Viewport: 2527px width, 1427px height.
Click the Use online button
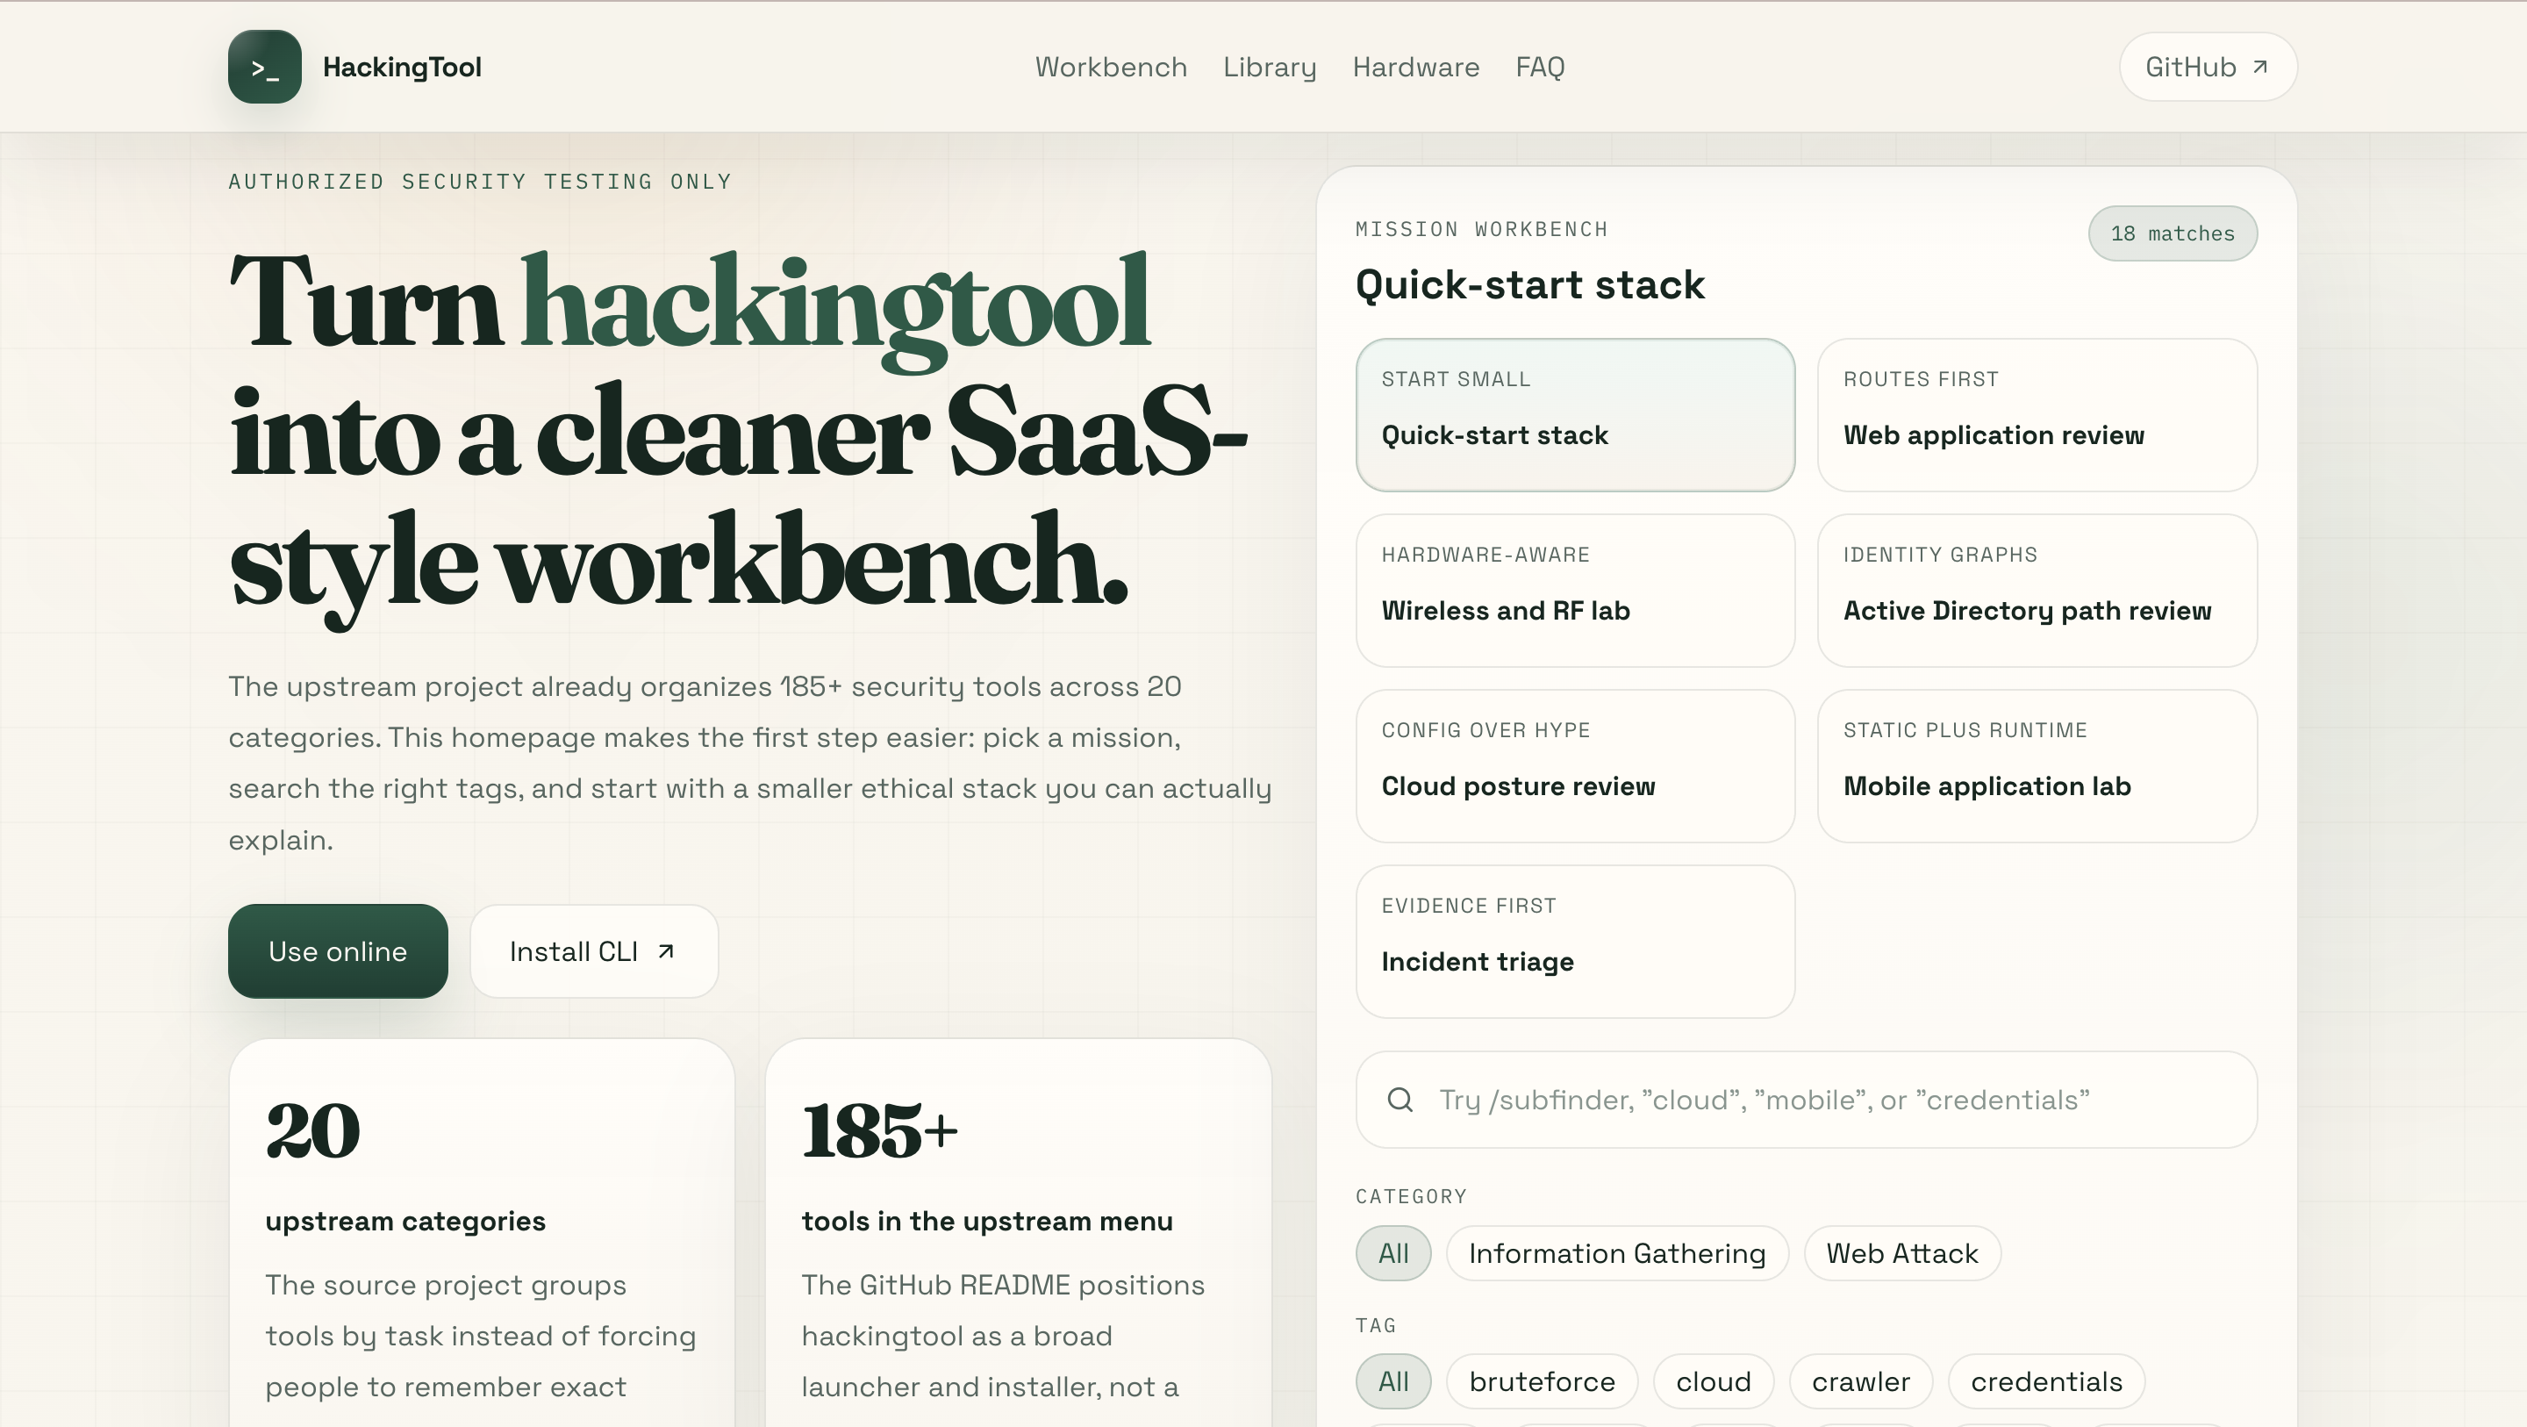(338, 951)
